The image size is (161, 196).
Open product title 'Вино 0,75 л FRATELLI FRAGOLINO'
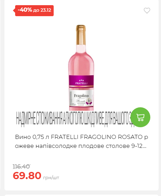click(x=82, y=141)
